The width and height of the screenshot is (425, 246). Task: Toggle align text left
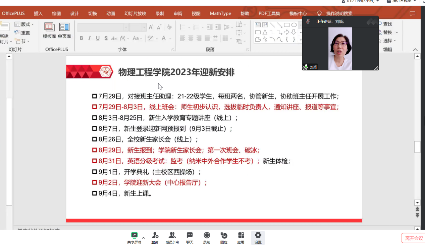(x=182, y=38)
